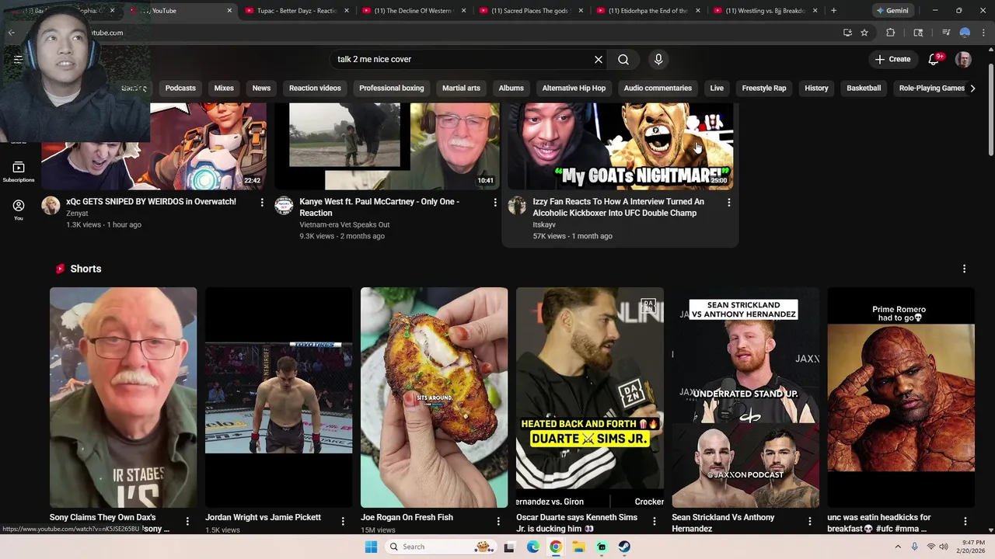Screen dimensions: 995x559
Task: Open Jordan Wright vs Jamie Pickett short
Action: (278, 398)
